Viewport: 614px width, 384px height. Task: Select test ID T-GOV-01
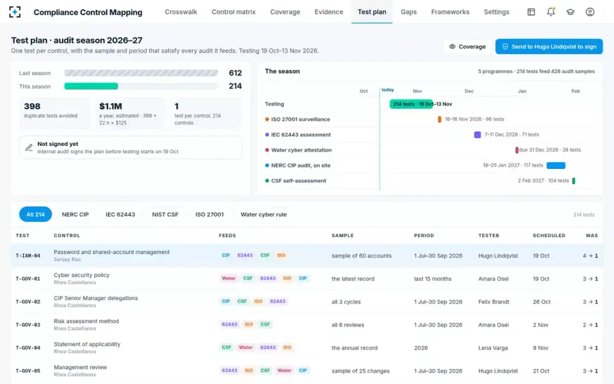point(28,279)
